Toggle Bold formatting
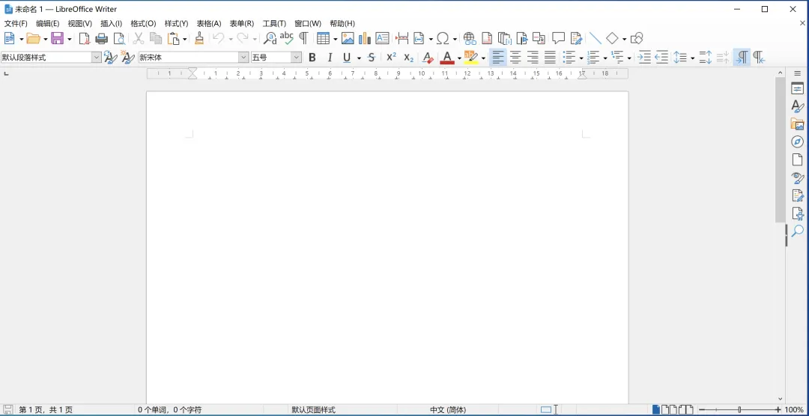The image size is (809, 416). click(312, 57)
